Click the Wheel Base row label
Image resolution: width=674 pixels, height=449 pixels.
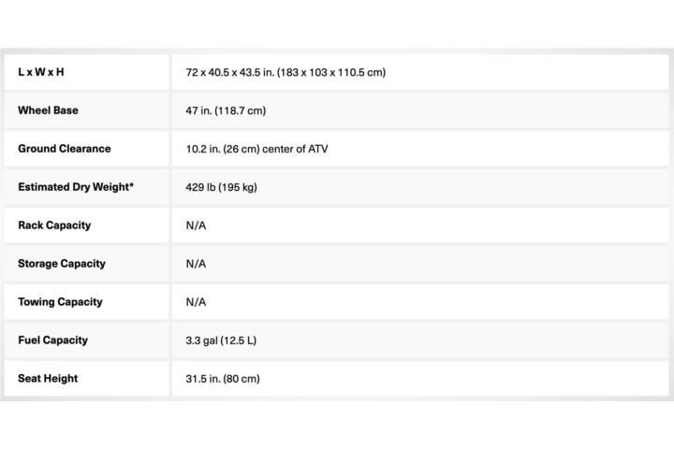point(48,110)
